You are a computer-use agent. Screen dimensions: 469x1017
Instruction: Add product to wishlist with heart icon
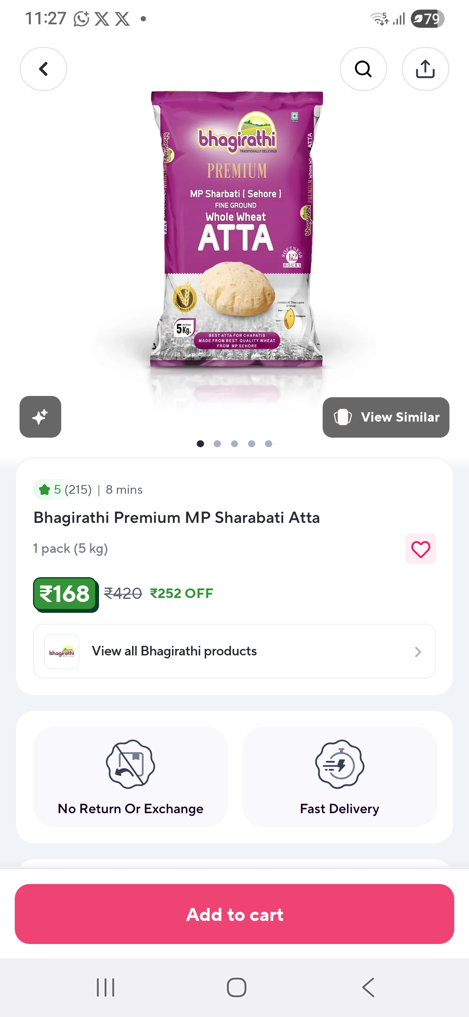(421, 549)
